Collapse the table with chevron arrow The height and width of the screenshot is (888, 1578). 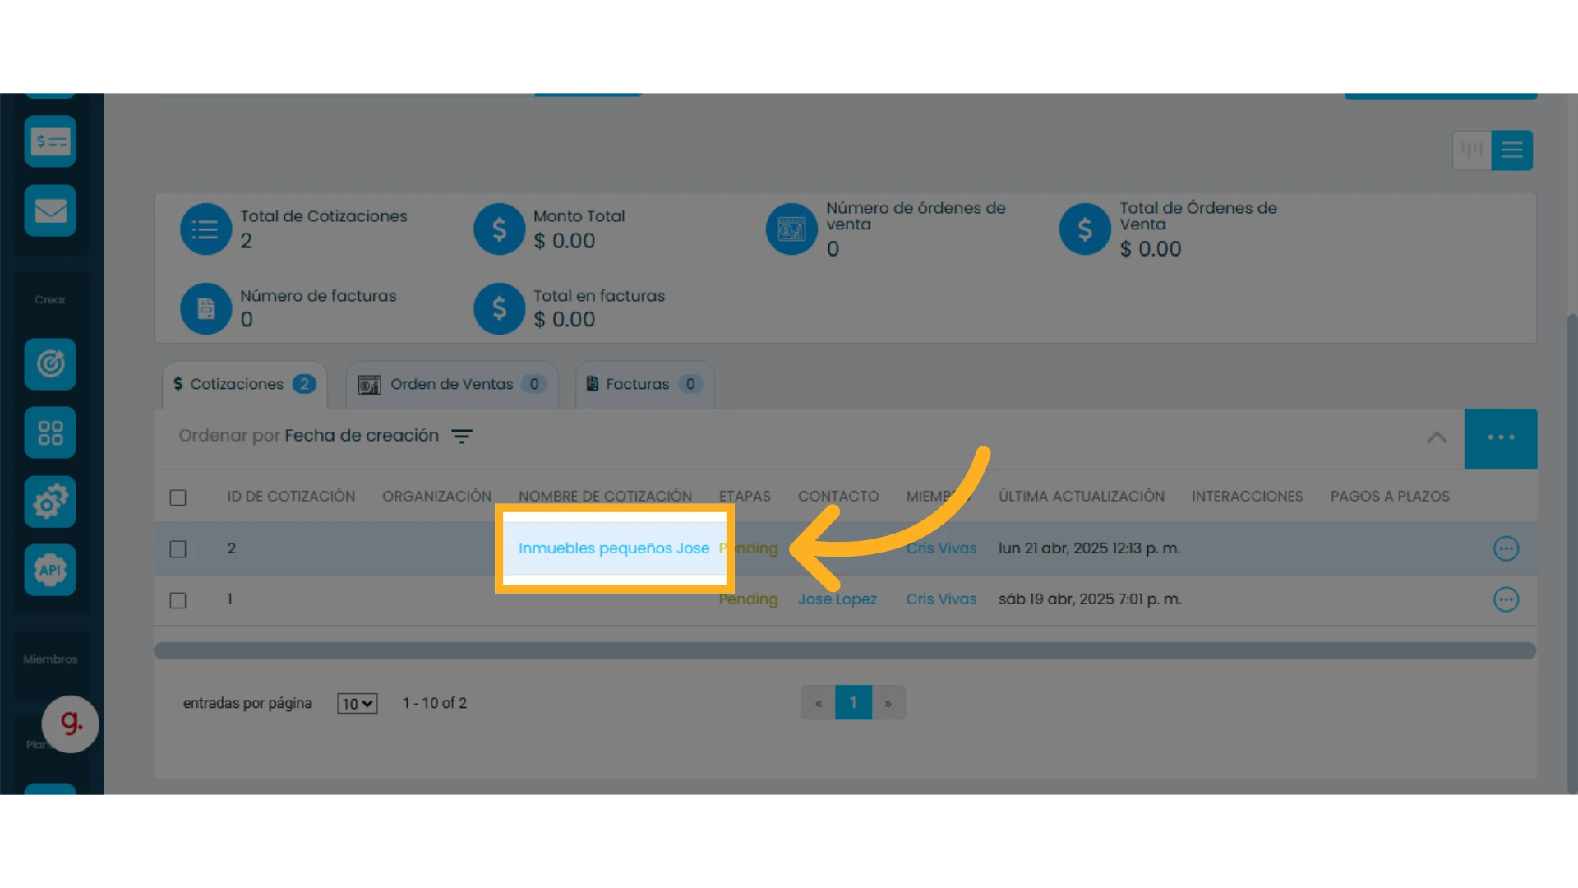(1437, 437)
